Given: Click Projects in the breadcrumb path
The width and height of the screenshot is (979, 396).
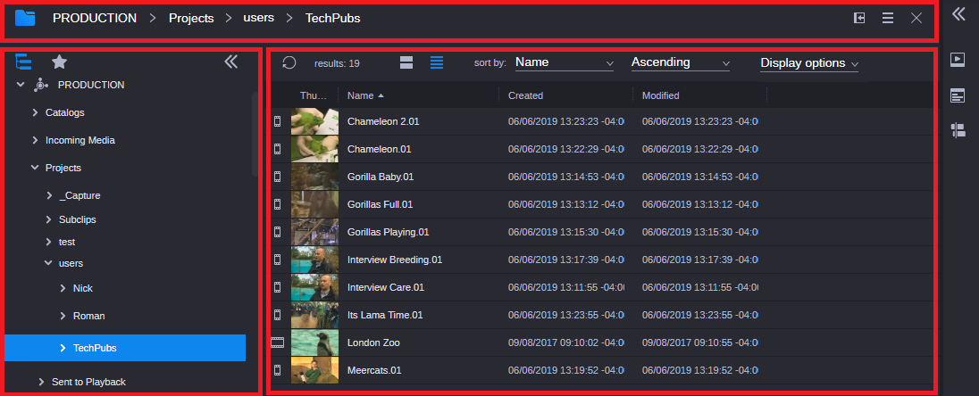Looking at the screenshot, I should coord(191,18).
